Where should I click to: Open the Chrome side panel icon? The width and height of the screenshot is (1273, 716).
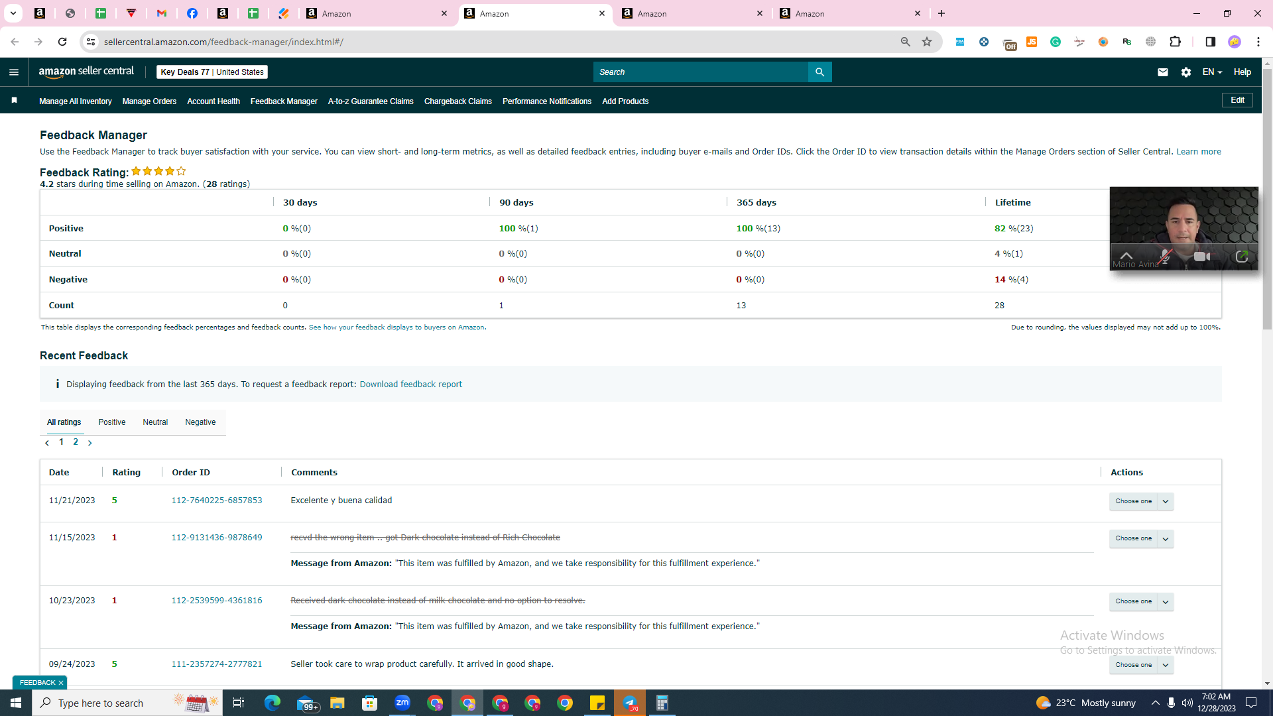(x=1210, y=42)
